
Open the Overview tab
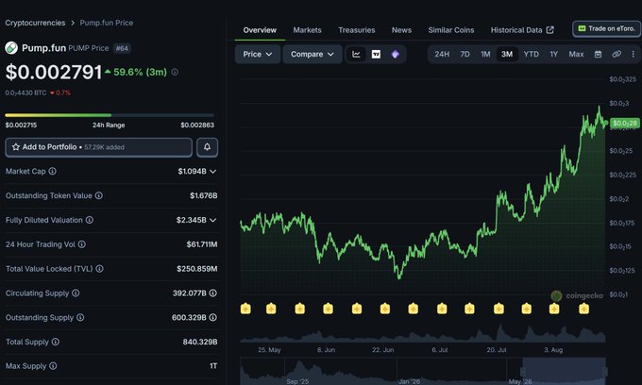click(x=260, y=30)
